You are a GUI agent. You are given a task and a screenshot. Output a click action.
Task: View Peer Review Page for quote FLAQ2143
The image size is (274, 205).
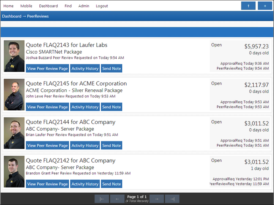(47, 68)
